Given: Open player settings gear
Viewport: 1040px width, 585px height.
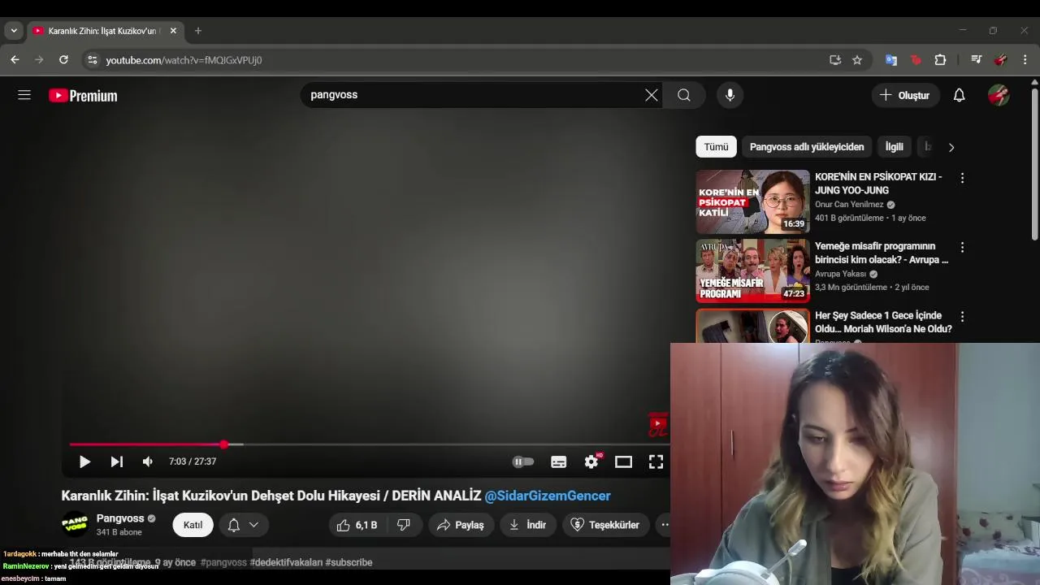Looking at the screenshot, I should pyautogui.click(x=591, y=461).
